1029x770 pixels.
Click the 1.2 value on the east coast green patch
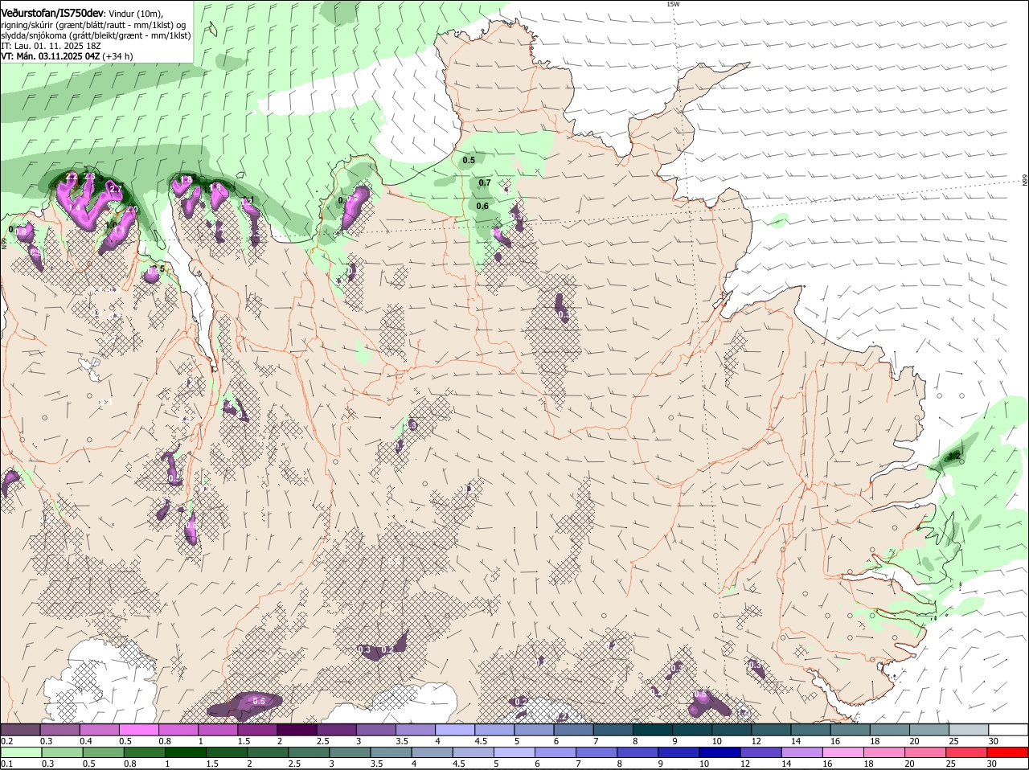[x=954, y=456]
